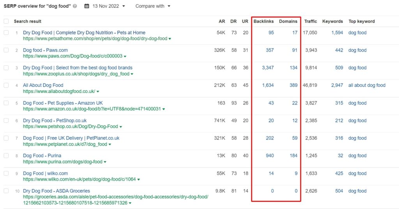The image size is (399, 209).
Task: Open the 1,634 backlinks count
Action: (268, 85)
